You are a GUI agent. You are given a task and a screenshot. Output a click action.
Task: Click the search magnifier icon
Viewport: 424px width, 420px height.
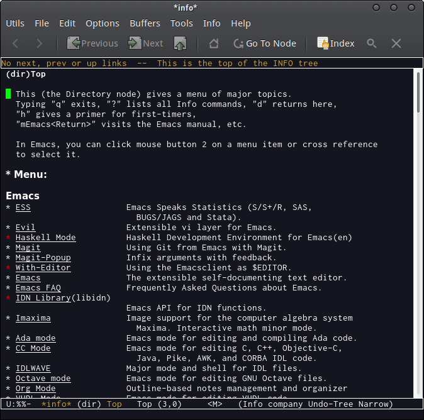[x=372, y=43]
